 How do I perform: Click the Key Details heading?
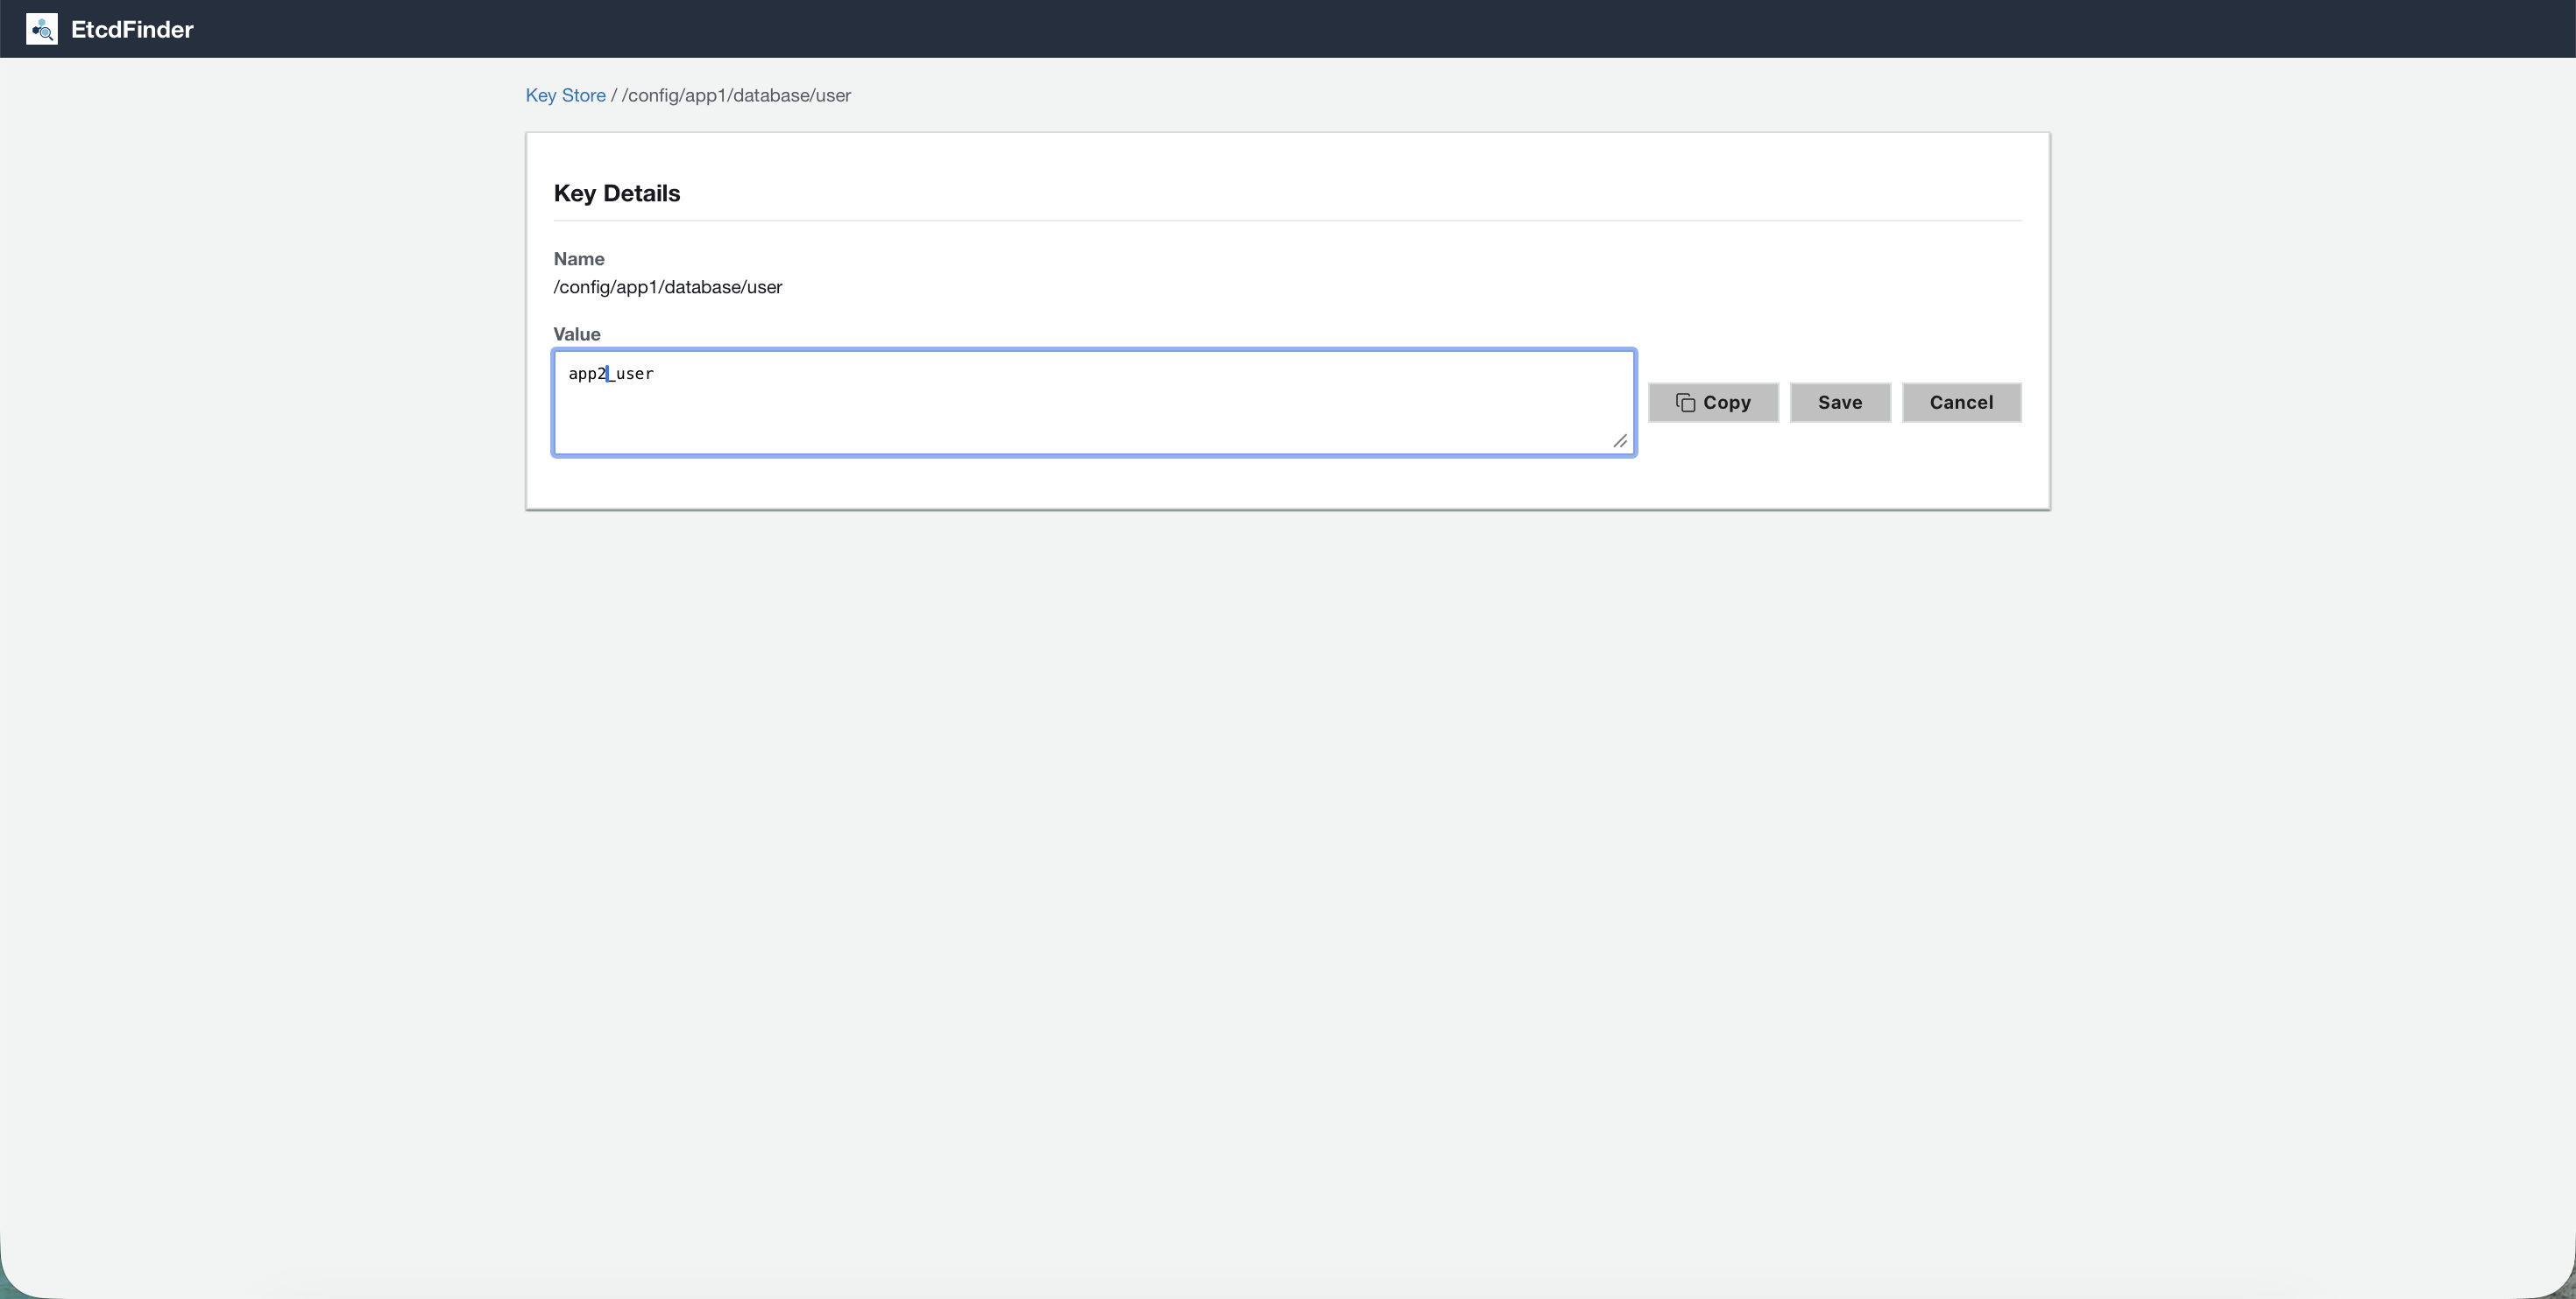616,193
